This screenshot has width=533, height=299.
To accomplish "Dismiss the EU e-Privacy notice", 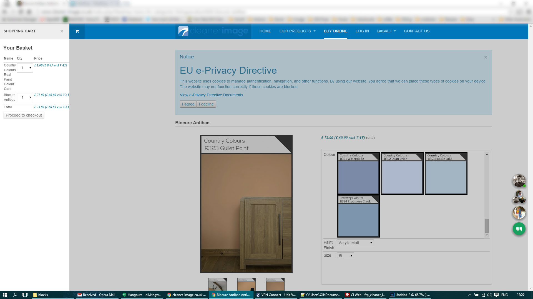I will point(486,57).
